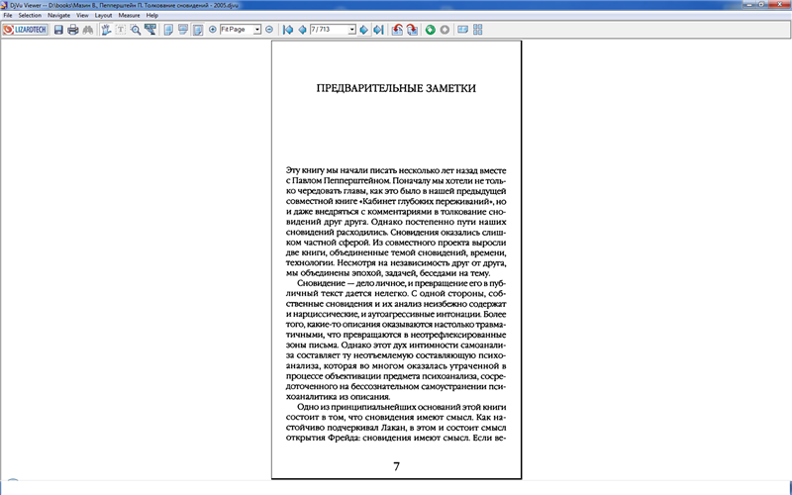792x495 pixels.
Task: Click the Save document icon
Action: click(x=58, y=30)
